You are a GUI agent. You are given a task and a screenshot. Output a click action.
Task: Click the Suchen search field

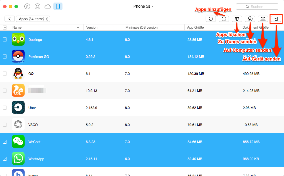[x=257, y=7]
